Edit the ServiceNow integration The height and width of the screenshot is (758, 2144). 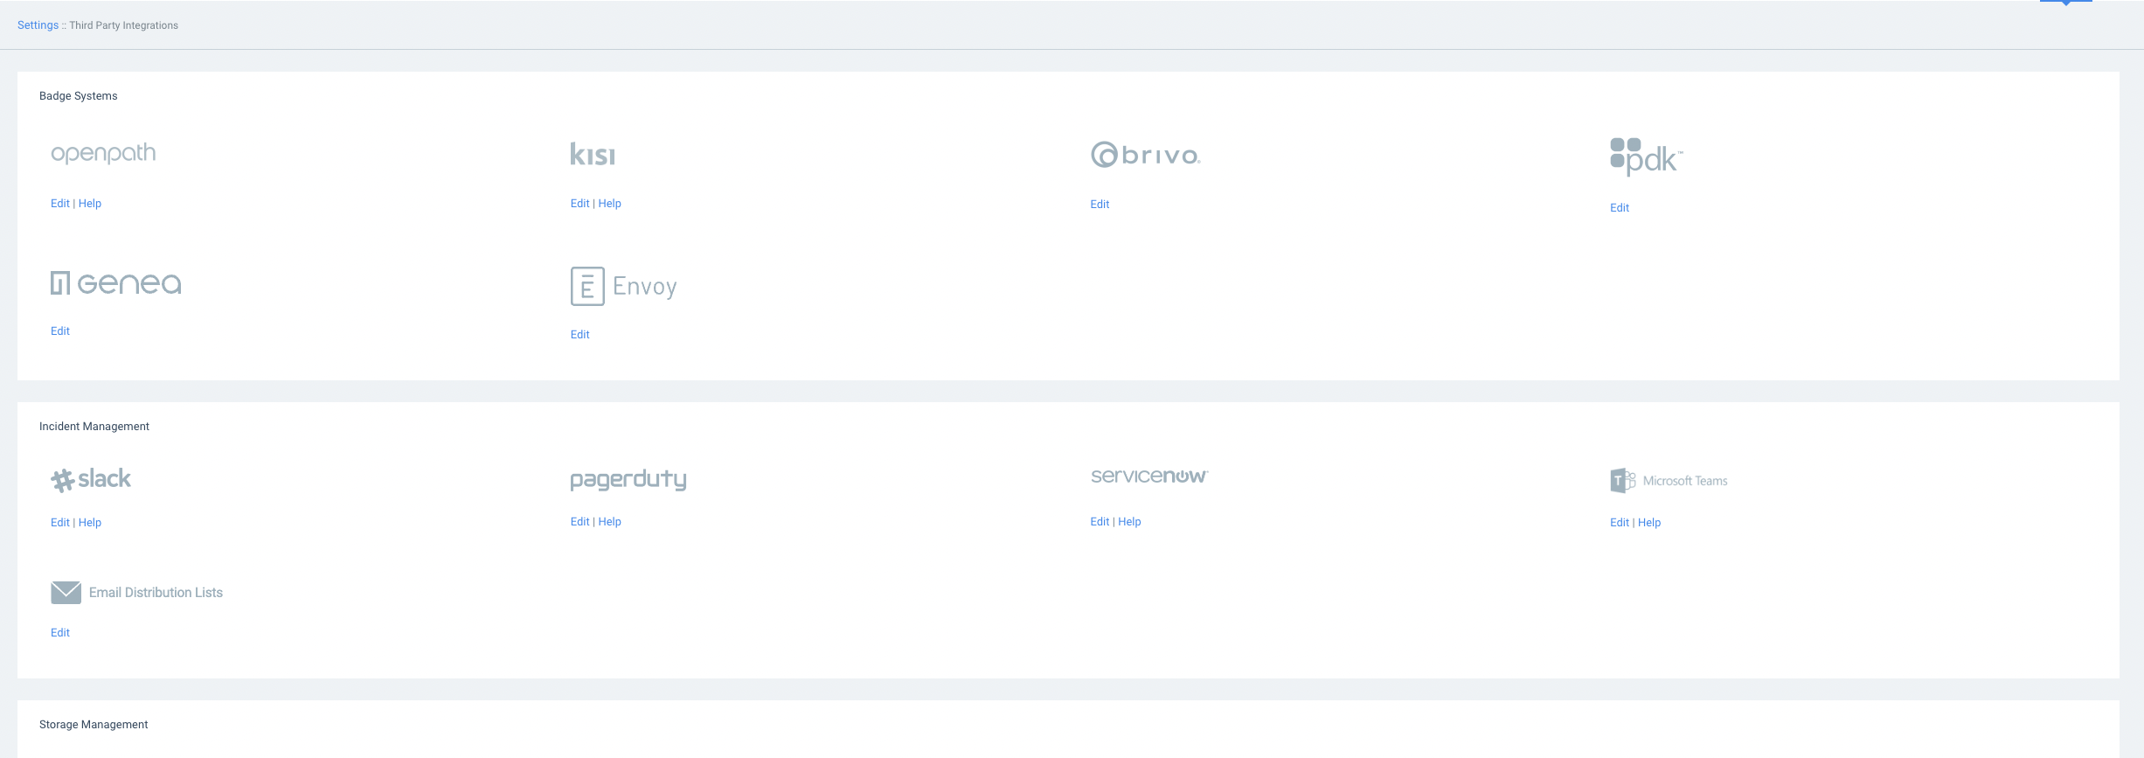pos(1100,522)
